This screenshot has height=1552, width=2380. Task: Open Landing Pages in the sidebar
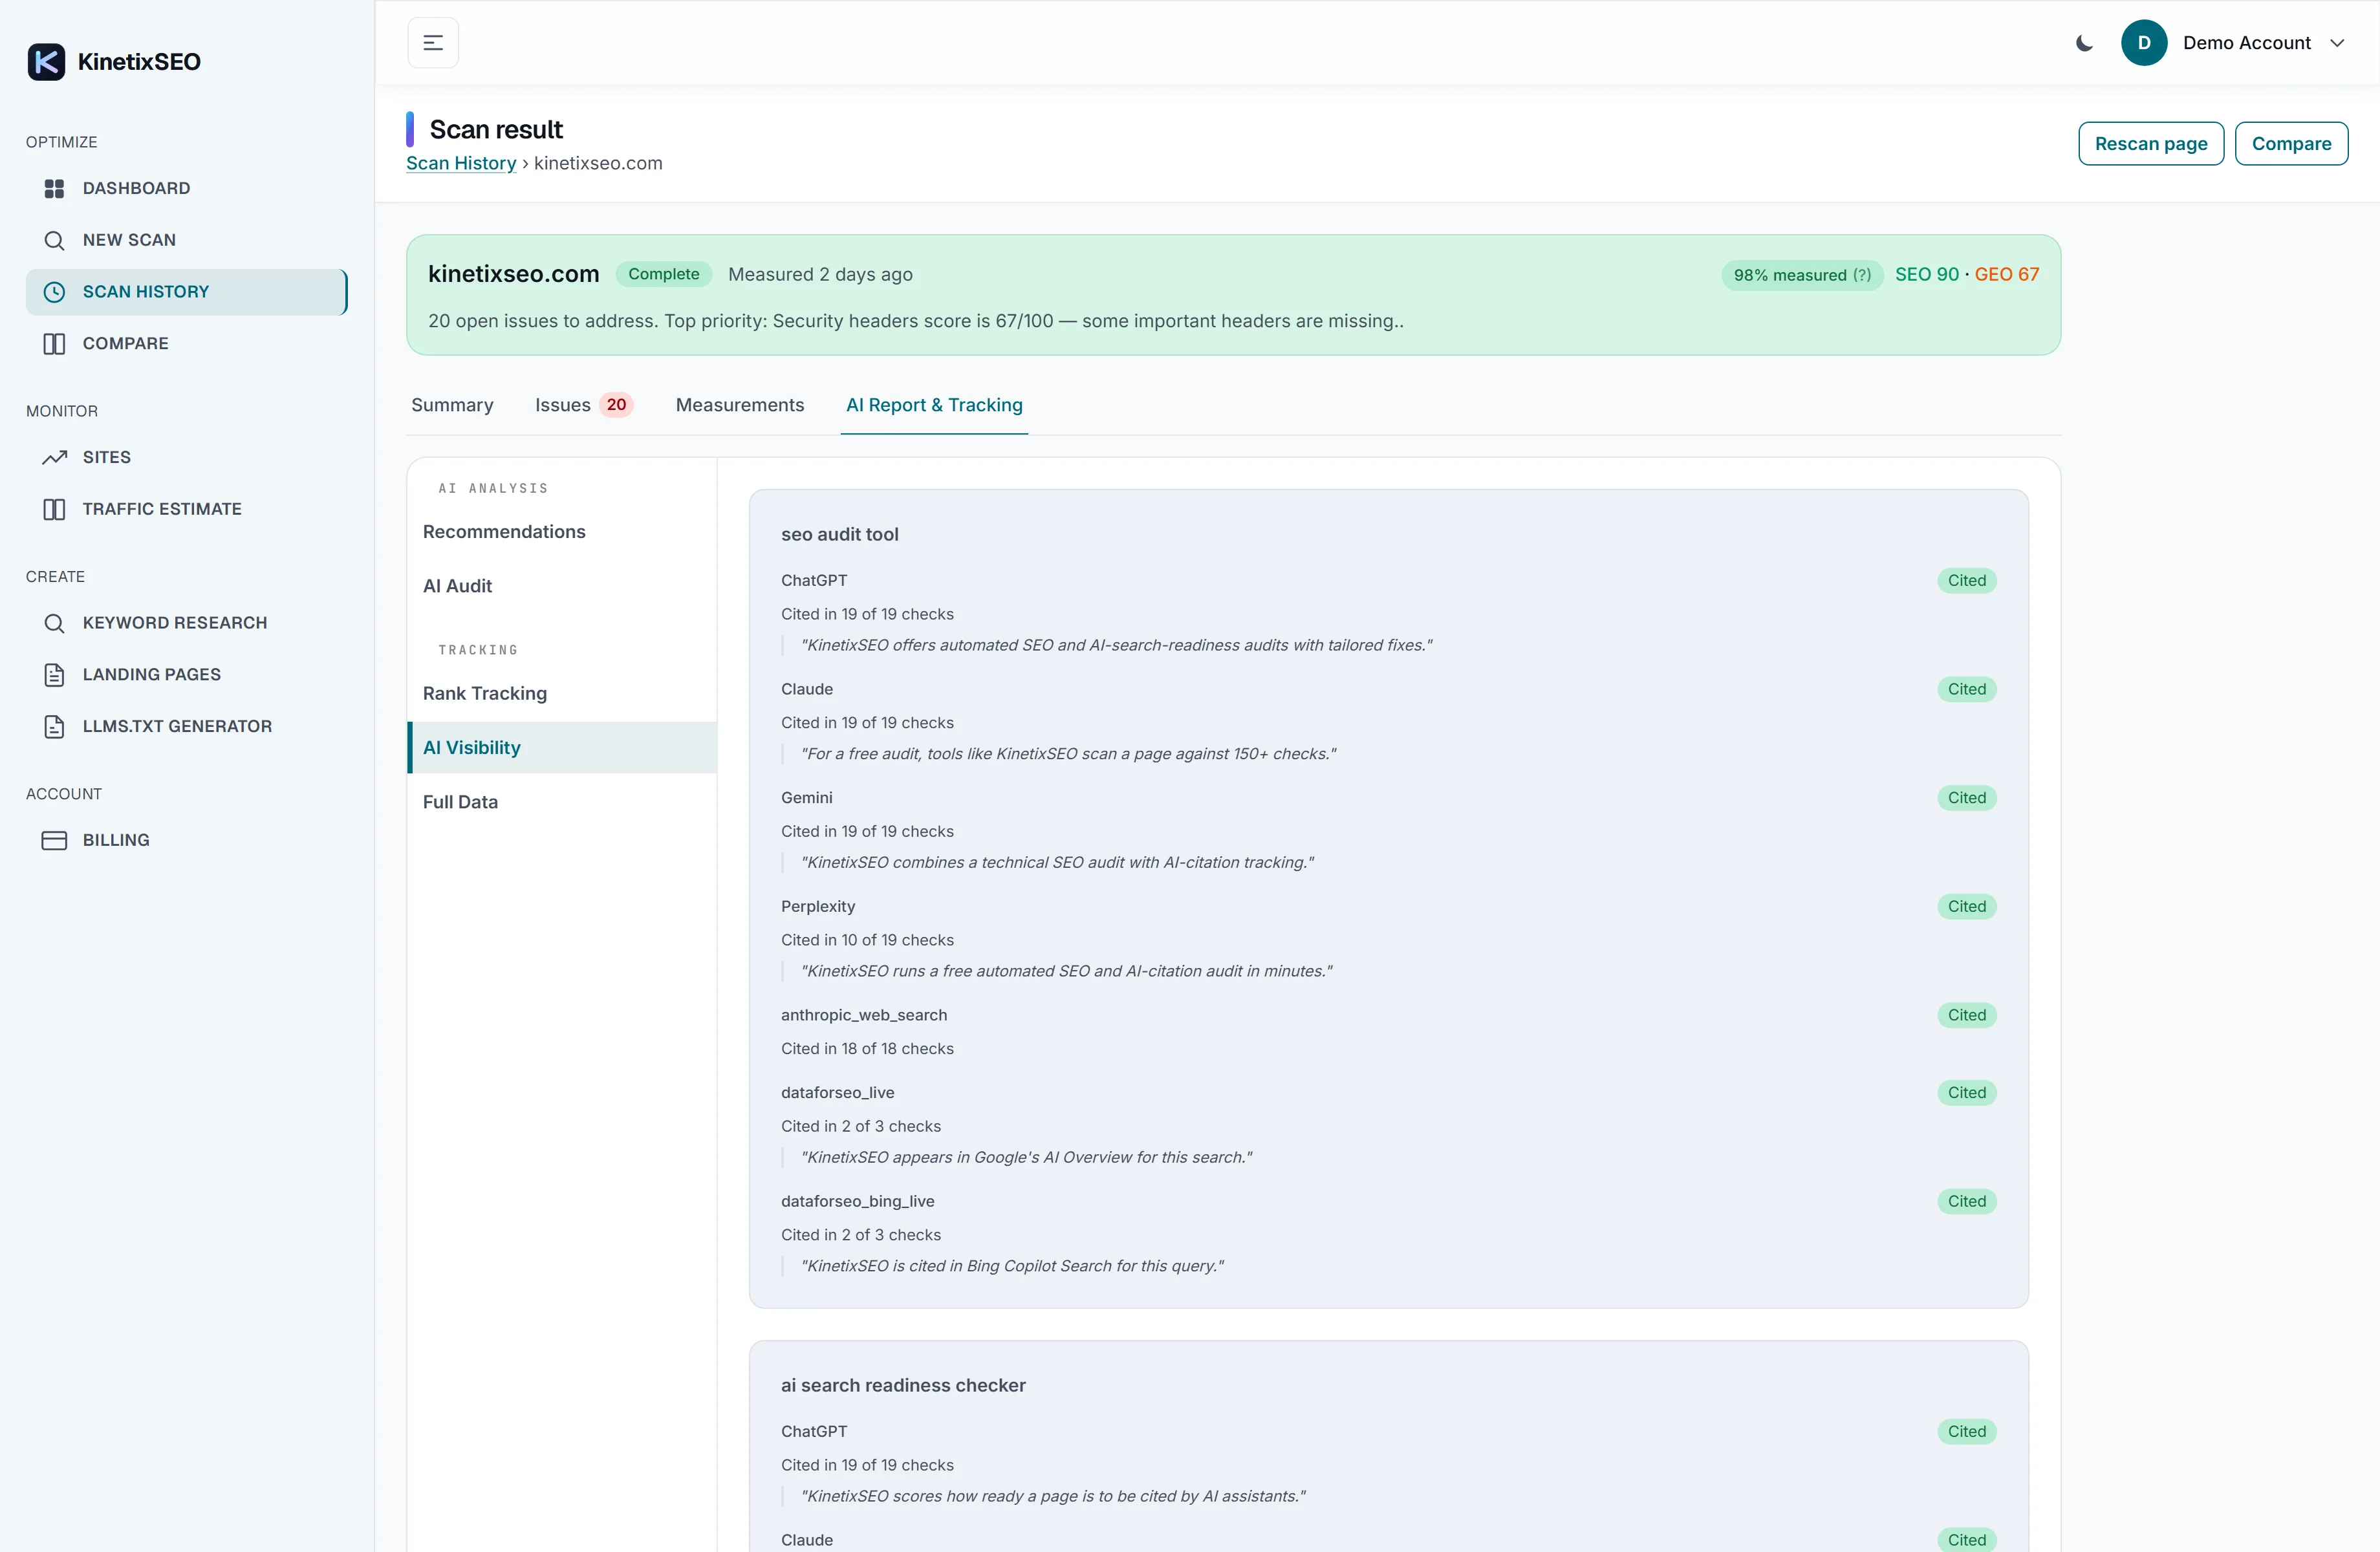click(186, 675)
